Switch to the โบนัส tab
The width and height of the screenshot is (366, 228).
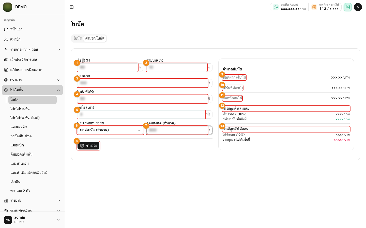pos(78,38)
